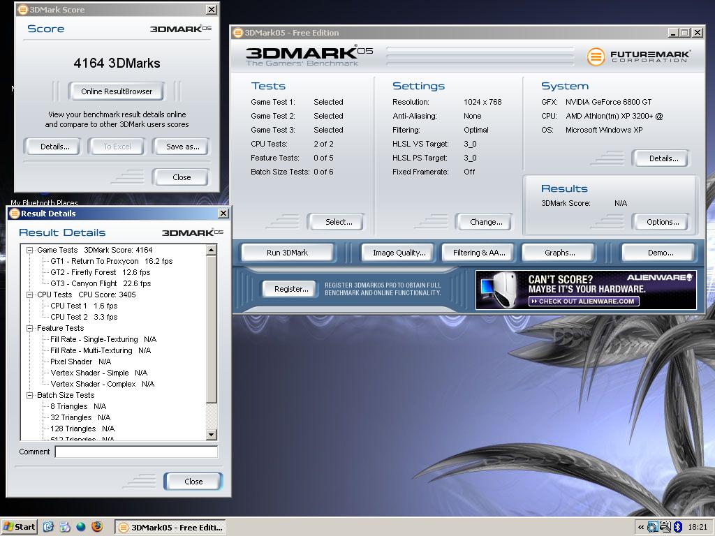Click the Result Details title bar icon
The height and width of the screenshot is (536, 715).
point(15,214)
